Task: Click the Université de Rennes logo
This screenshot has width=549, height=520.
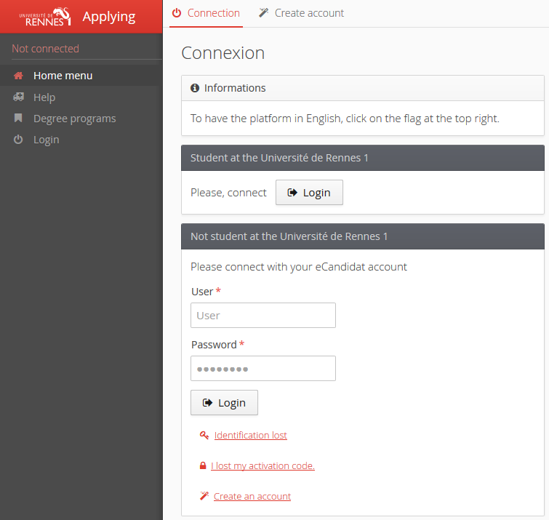Action: click(45, 17)
